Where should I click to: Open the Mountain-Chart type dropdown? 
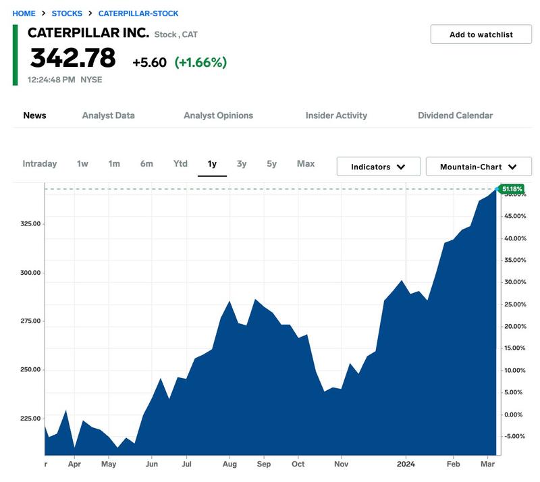[479, 167]
